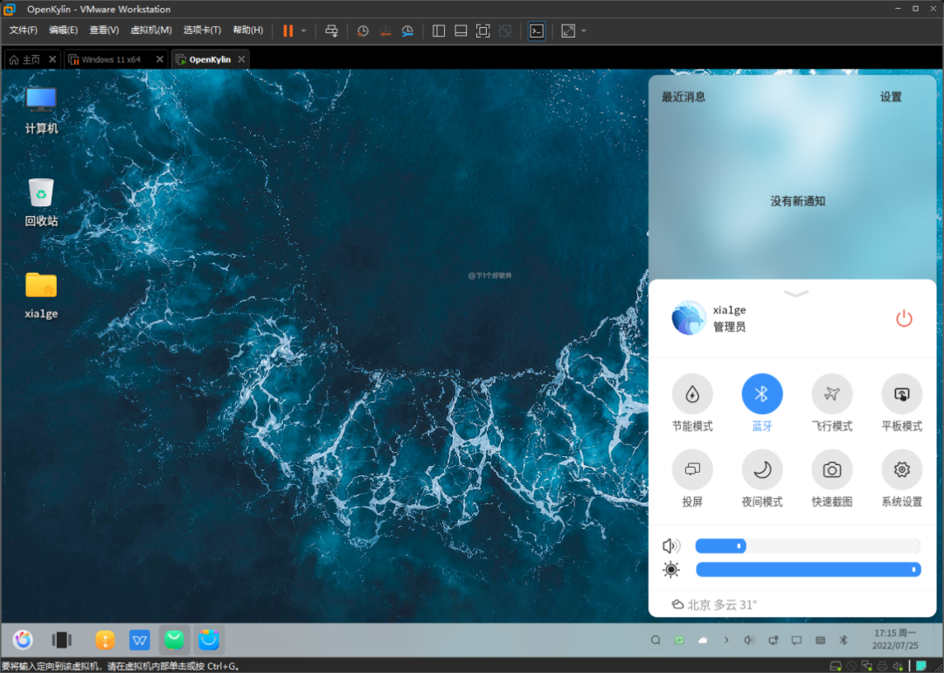Open dropdown next to VMware pause button
This screenshot has height=673, width=944.
tap(304, 31)
